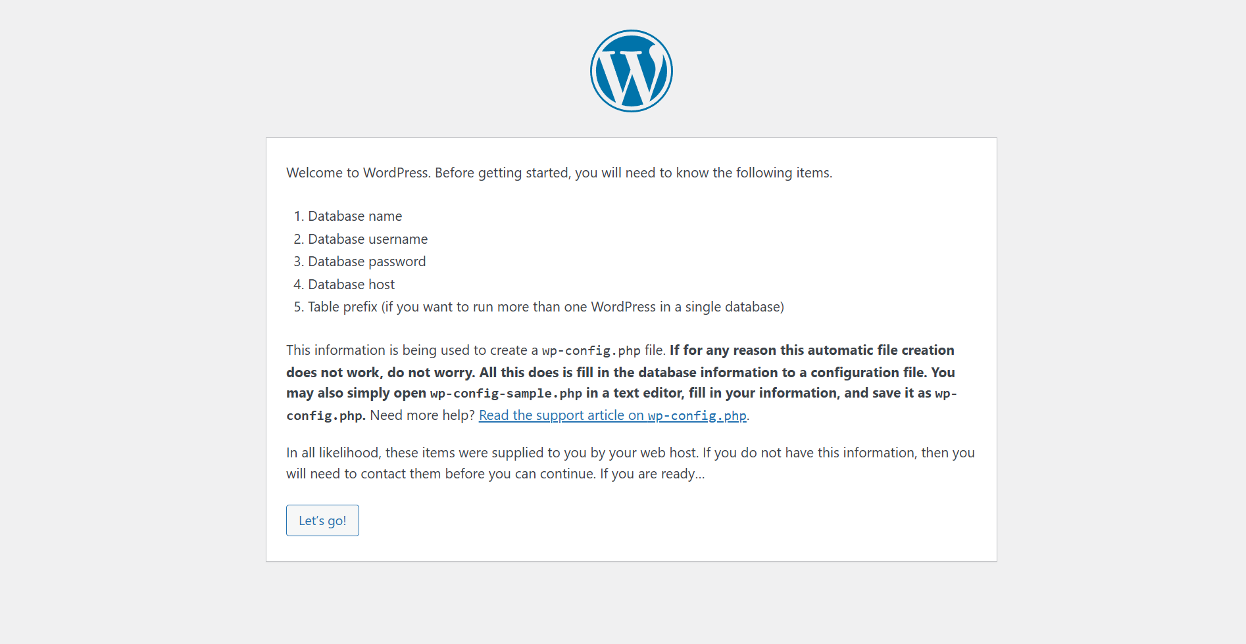
Task: Click the 'Database username' entry
Action: coord(367,239)
